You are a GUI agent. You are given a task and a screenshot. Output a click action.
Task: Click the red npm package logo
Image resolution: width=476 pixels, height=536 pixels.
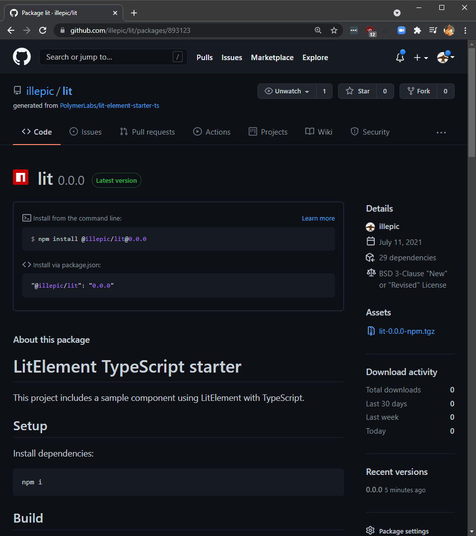(21, 177)
